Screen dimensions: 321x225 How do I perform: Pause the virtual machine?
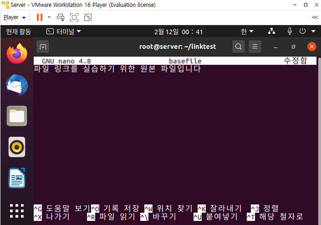(40, 17)
